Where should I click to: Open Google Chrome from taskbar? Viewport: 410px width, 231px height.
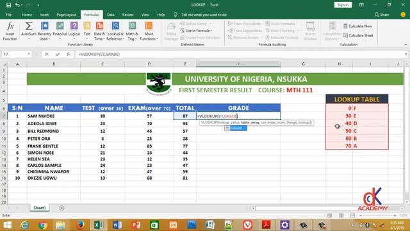[x=42, y=225]
